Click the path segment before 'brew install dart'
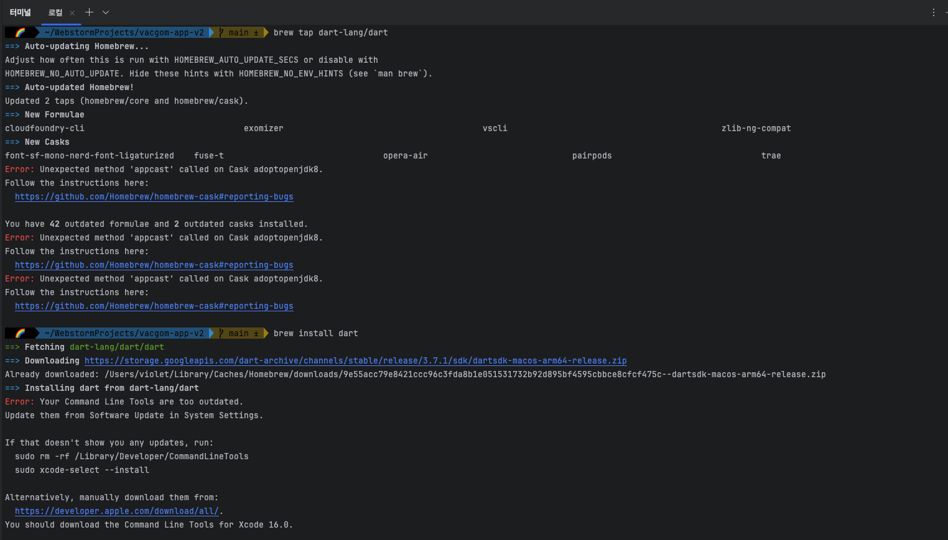This screenshot has height=540, width=948. click(124, 334)
